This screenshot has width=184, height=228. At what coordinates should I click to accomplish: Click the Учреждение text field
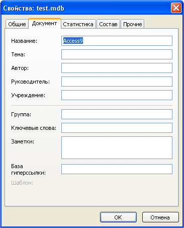tap(117, 95)
